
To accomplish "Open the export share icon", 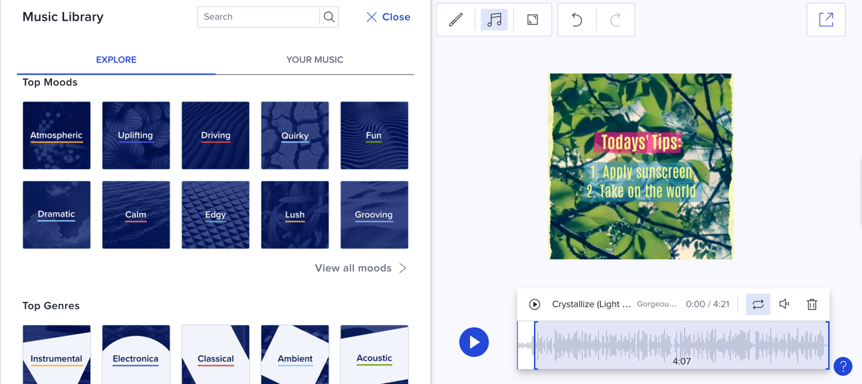I will (826, 19).
